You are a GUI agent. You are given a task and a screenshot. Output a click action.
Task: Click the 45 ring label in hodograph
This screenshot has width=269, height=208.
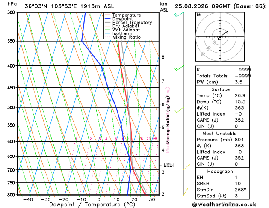click(203, 54)
